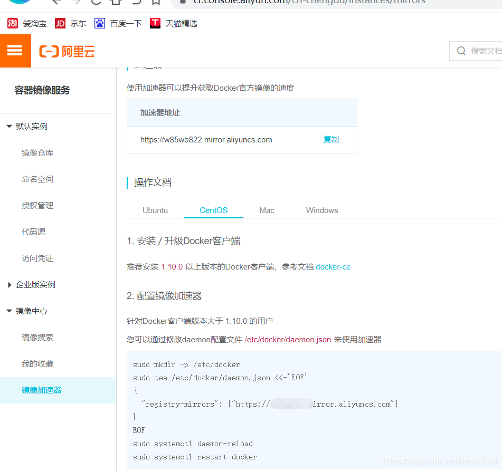502x471 pixels.
Task: Open 镜像搜索 in the sidebar
Action: [37, 337]
